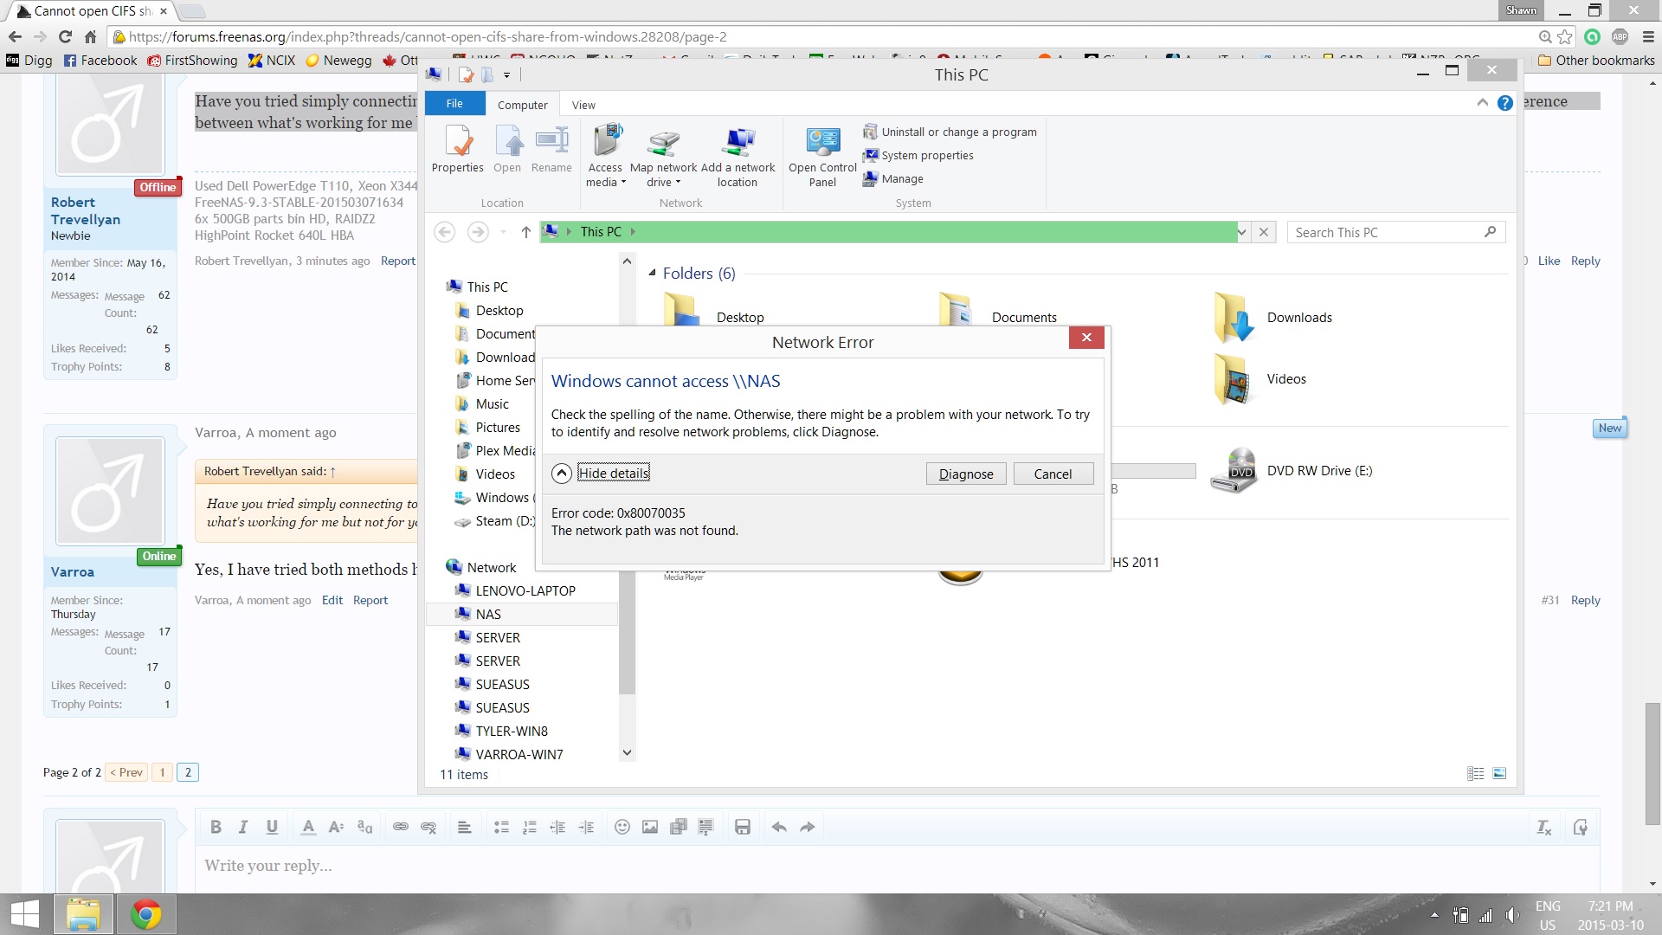The width and height of the screenshot is (1662, 935).
Task: Switch to large icons view button
Action: [1499, 773]
